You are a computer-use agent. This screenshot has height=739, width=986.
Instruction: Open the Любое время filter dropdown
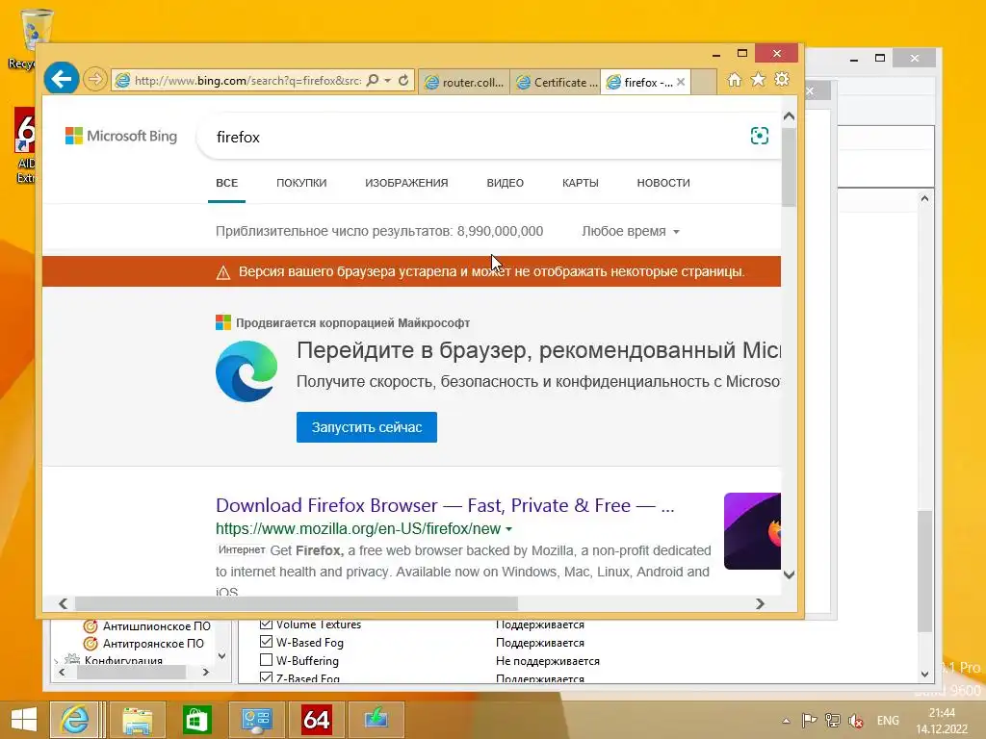pyautogui.click(x=631, y=231)
